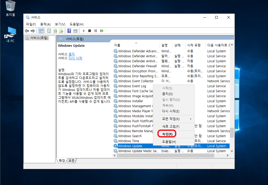Open the 보기(V) menu
This screenshot has height=185, width=268.
[60, 24]
